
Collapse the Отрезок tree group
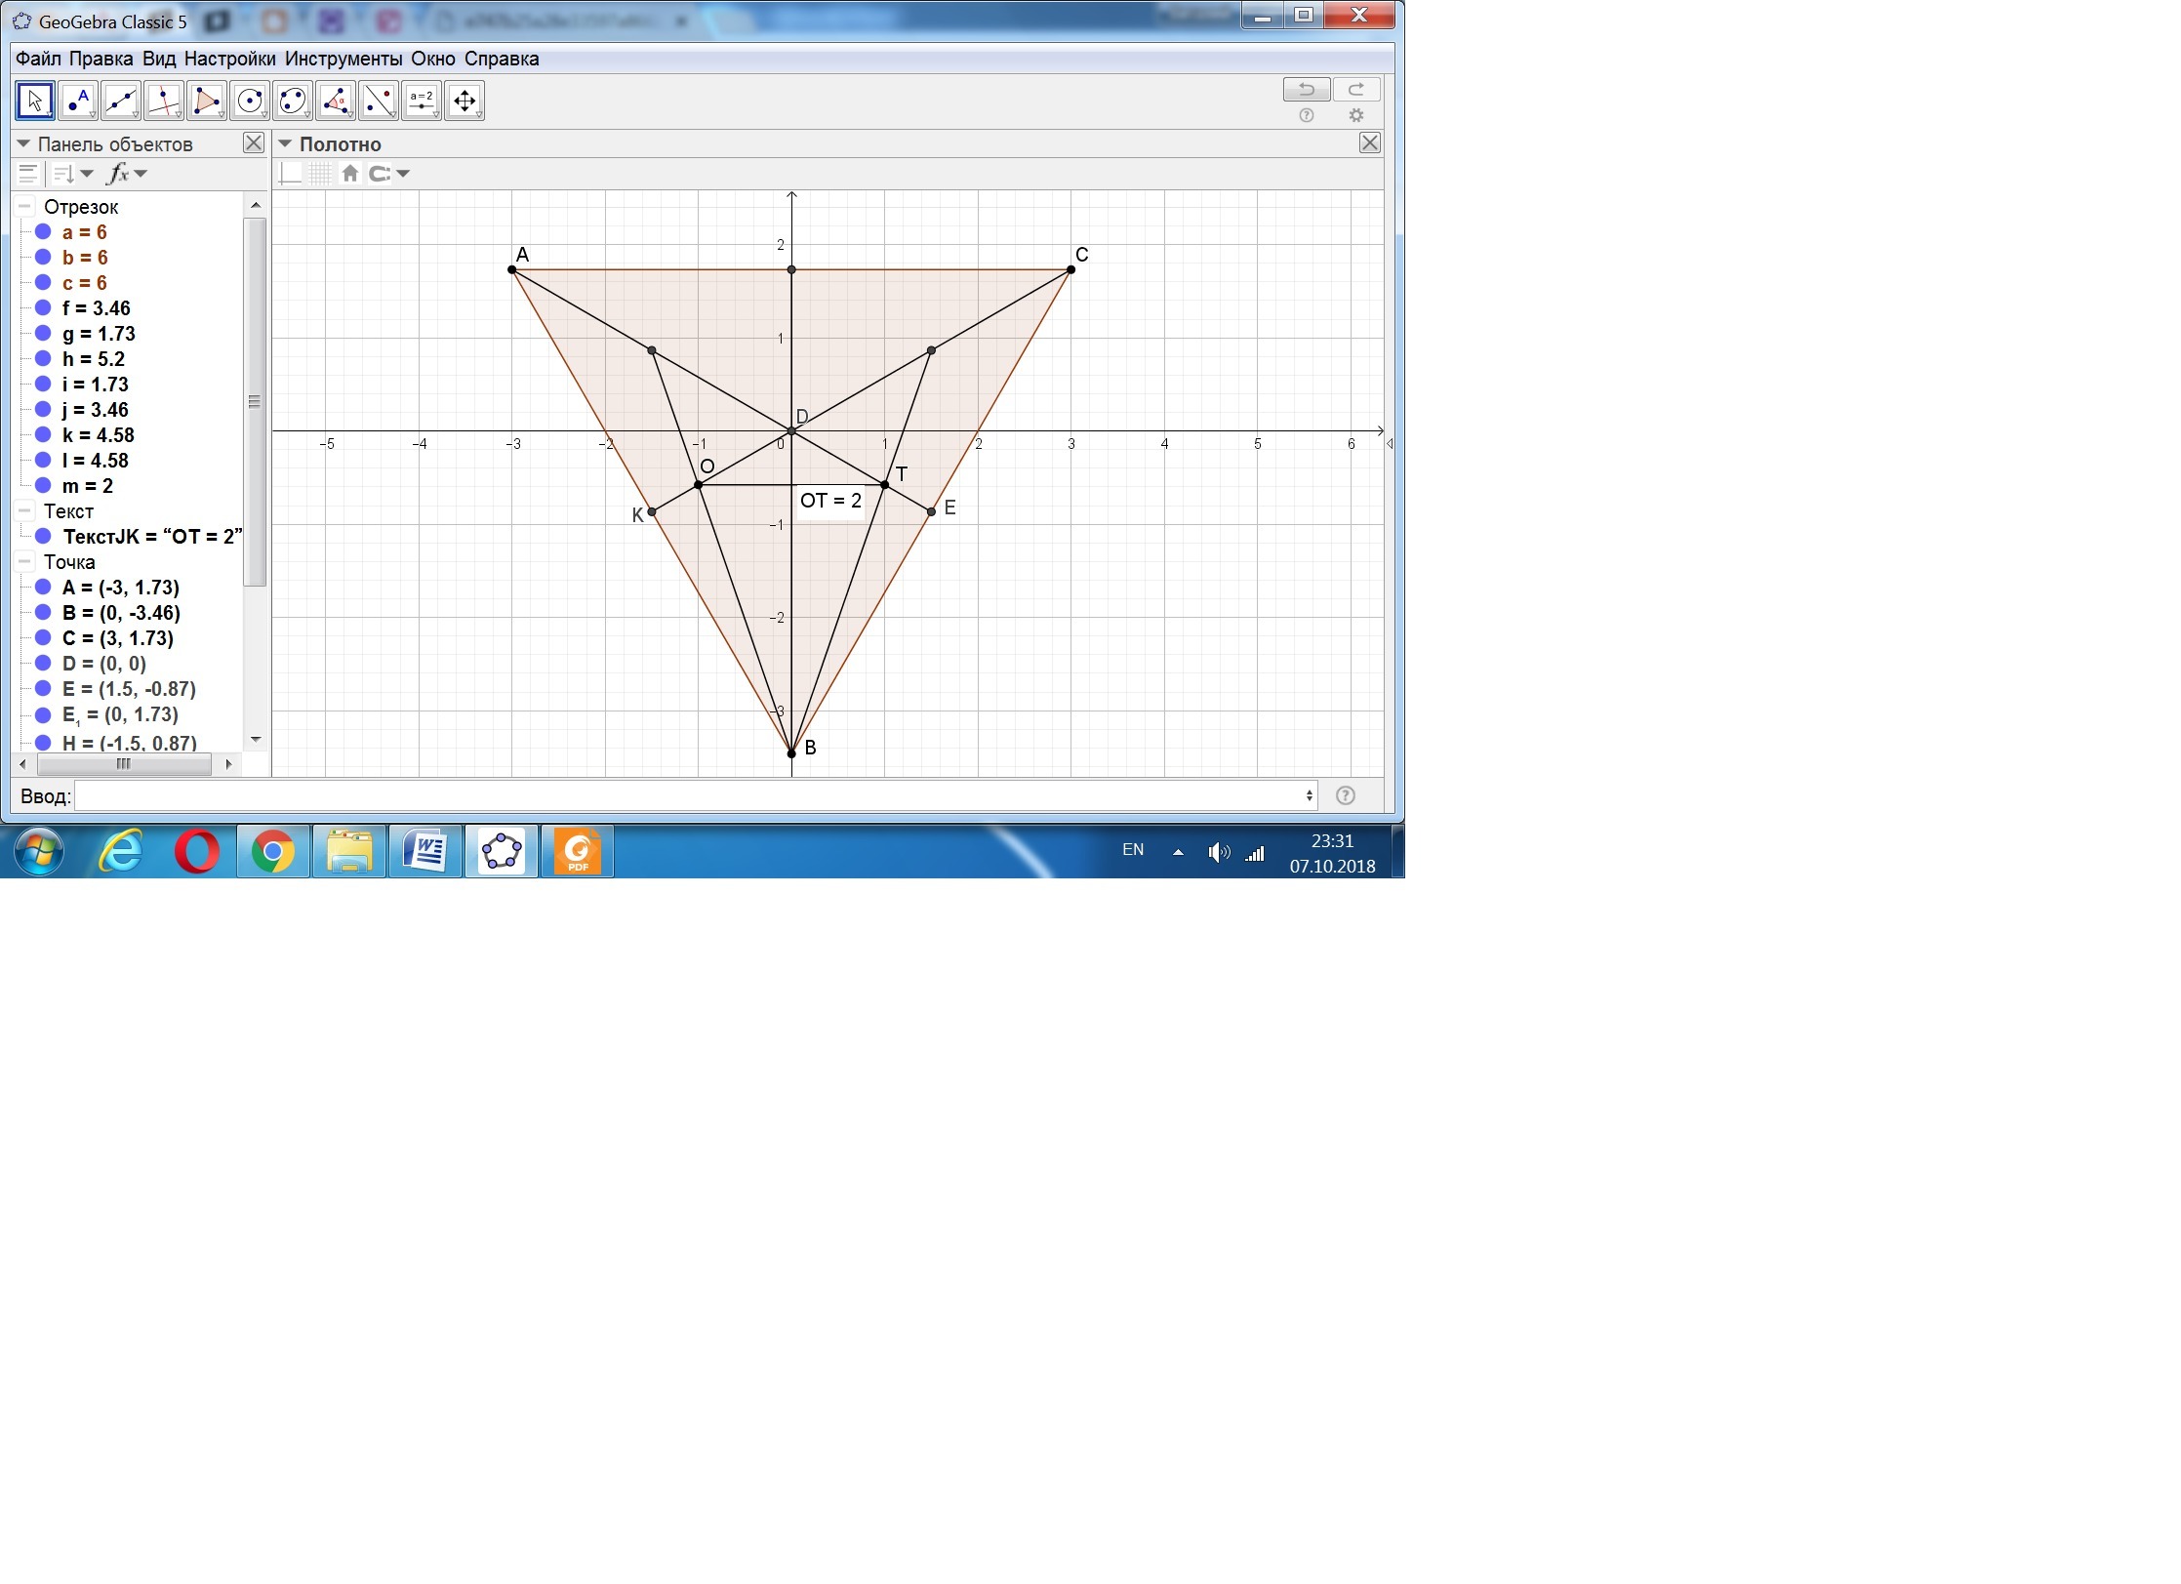25,207
